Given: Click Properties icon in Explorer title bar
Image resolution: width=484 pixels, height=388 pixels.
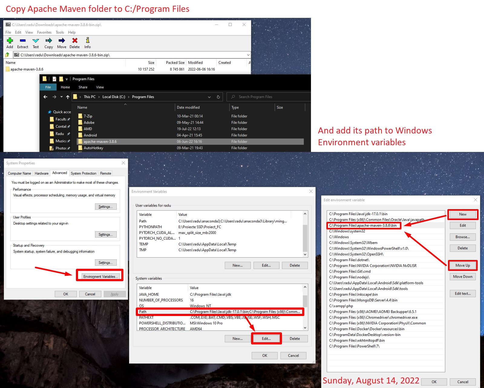Looking at the screenshot, I should pos(54,79).
